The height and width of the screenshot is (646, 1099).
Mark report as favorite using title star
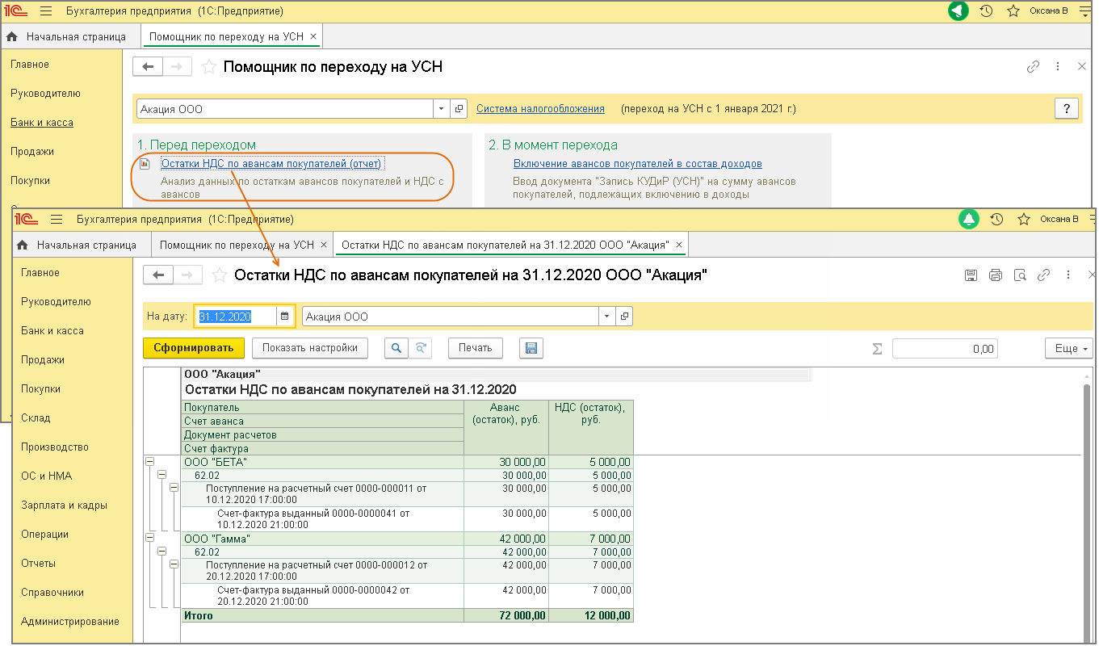(x=218, y=275)
